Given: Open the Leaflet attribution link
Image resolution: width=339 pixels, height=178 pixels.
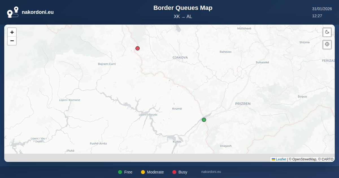Looking at the screenshot, I should [x=281, y=159].
